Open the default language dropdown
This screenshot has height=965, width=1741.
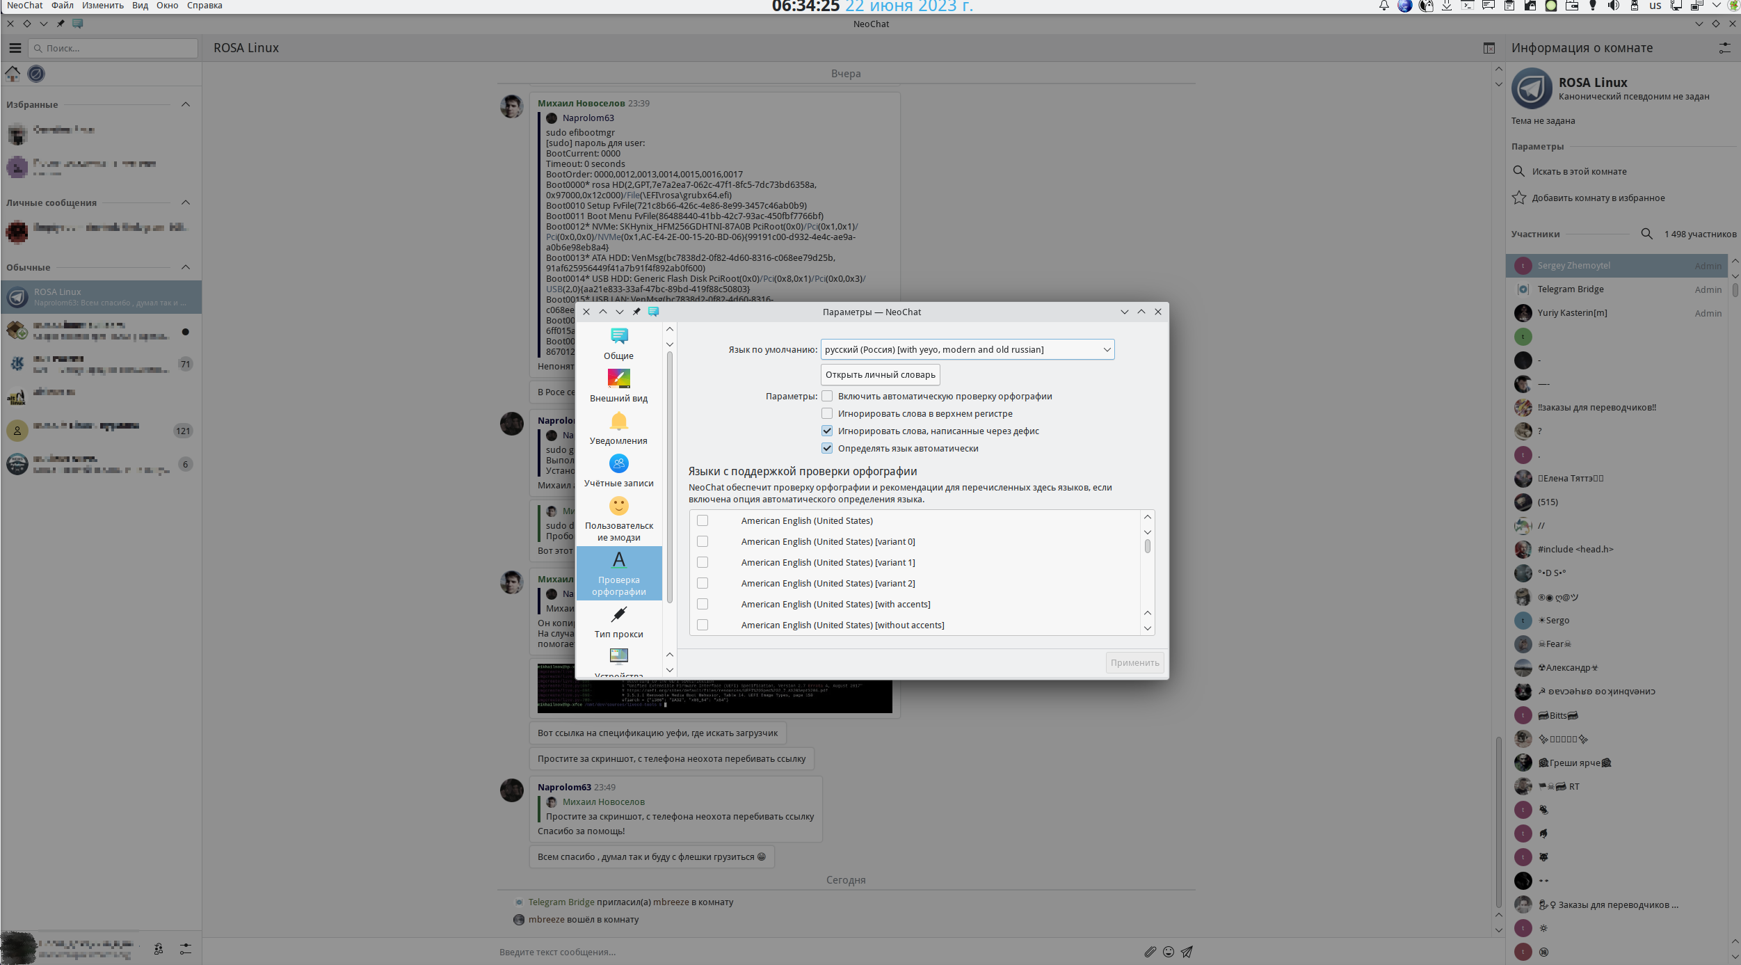[x=968, y=349]
